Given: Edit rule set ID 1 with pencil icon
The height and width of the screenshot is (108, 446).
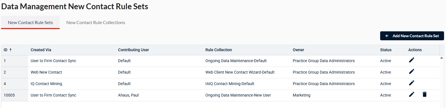Looking at the screenshot, I should pos(411,60).
